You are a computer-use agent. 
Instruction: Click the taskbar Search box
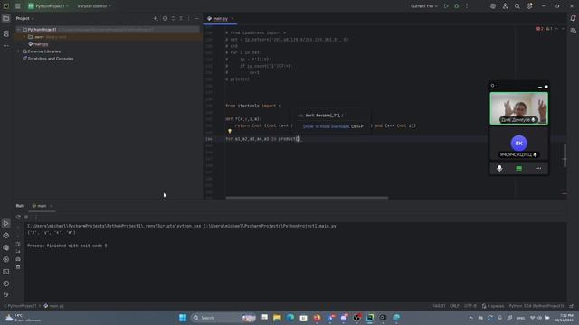click(223, 318)
